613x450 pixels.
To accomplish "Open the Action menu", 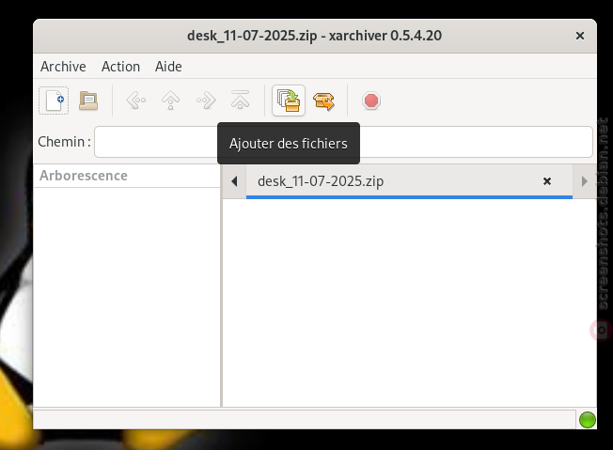I will (x=120, y=67).
